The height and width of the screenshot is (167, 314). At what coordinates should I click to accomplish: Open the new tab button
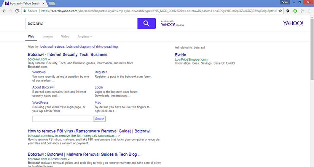click(51, 3)
